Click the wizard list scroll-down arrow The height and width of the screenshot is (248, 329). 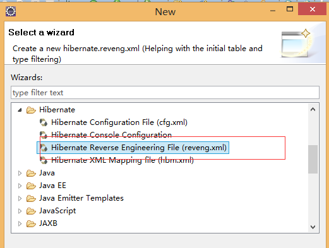pos(313,227)
